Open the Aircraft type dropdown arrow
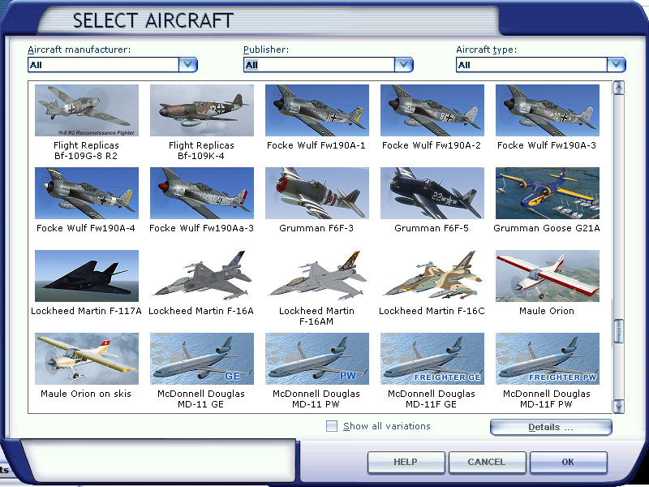 [617, 65]
